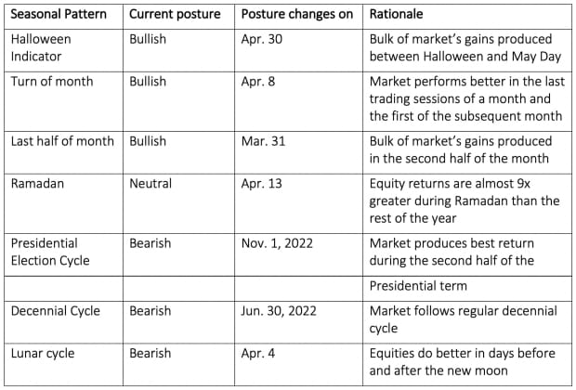
Task: Select the 'Turn of month' cell
Action: click(49, 82)
